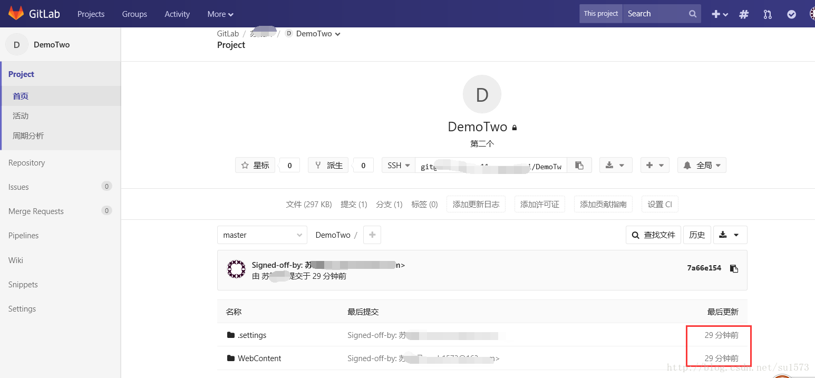
Task: Copy commit SHA 7a66e154 to clipboard
Action: pos(734,268)
